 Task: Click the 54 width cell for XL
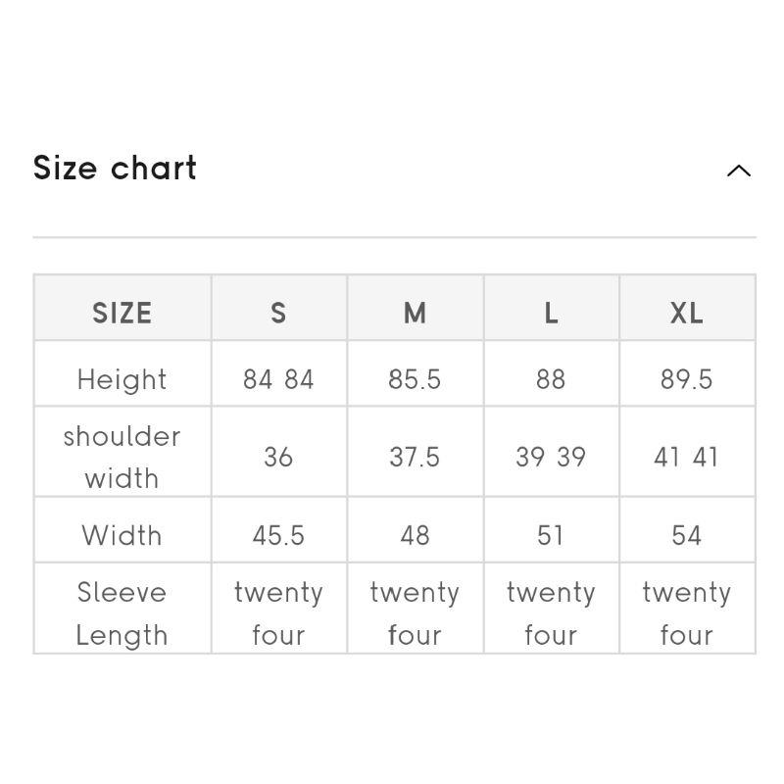687,535
